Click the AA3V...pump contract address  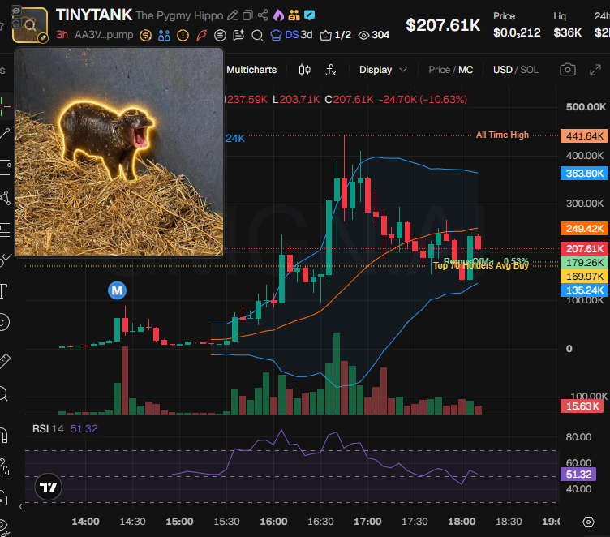[104, 35]
